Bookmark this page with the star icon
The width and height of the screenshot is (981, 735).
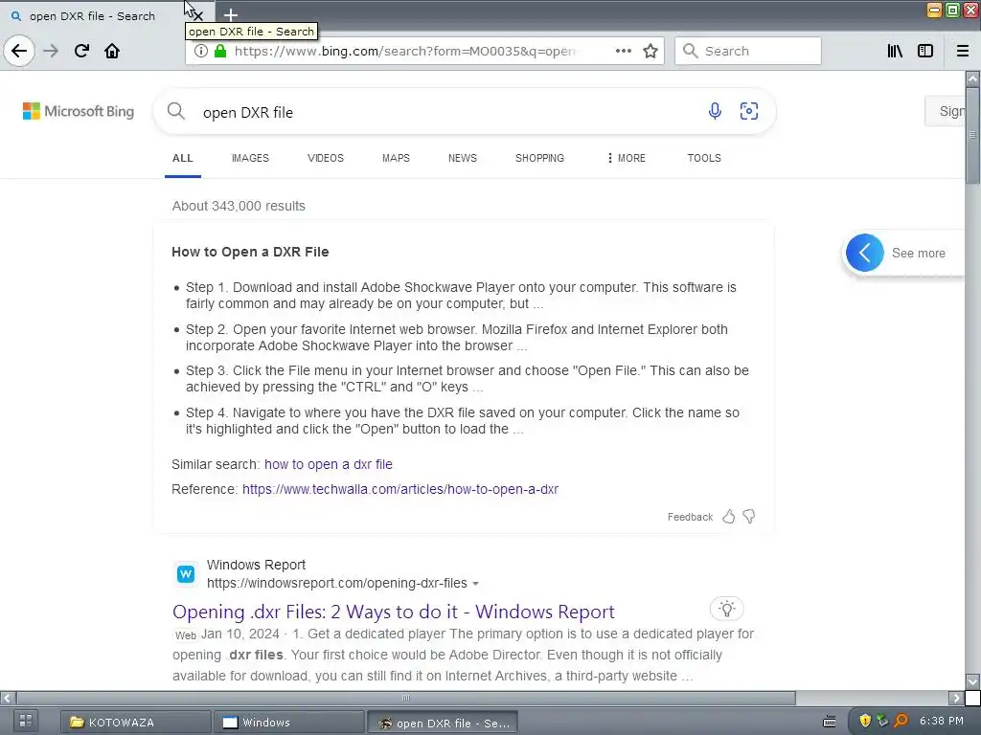pos(650,51)
